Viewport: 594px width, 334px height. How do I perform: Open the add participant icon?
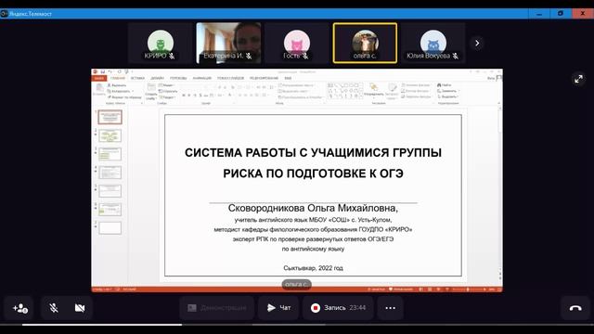19,308
